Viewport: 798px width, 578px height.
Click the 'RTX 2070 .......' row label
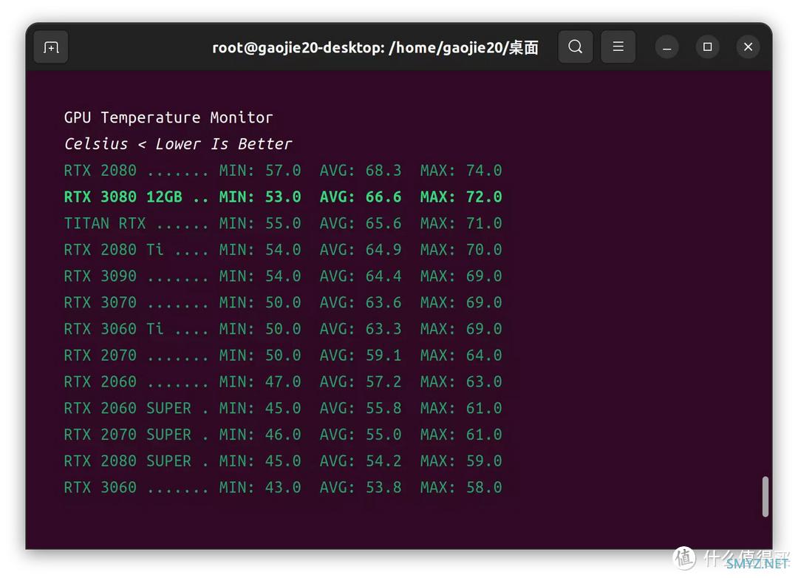[136, 356]
